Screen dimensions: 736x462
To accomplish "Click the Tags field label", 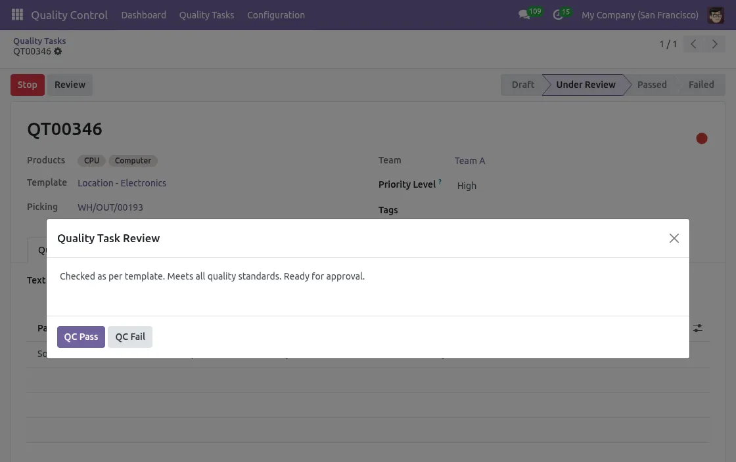I will click(388, 210).
